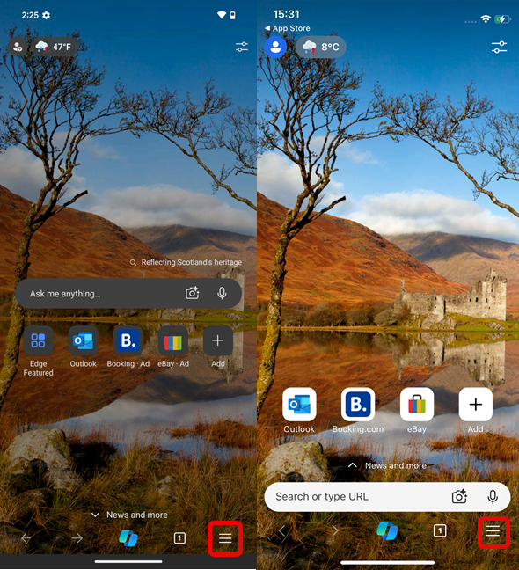Open Edge Featured shortcut

38,351
